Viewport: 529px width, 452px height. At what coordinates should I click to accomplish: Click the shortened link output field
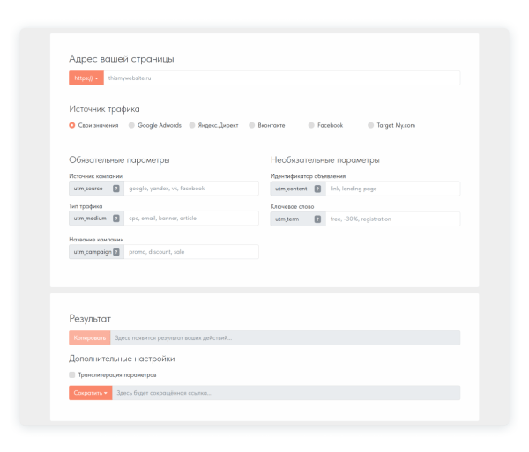pyautogui.click(x=286, y=393)
